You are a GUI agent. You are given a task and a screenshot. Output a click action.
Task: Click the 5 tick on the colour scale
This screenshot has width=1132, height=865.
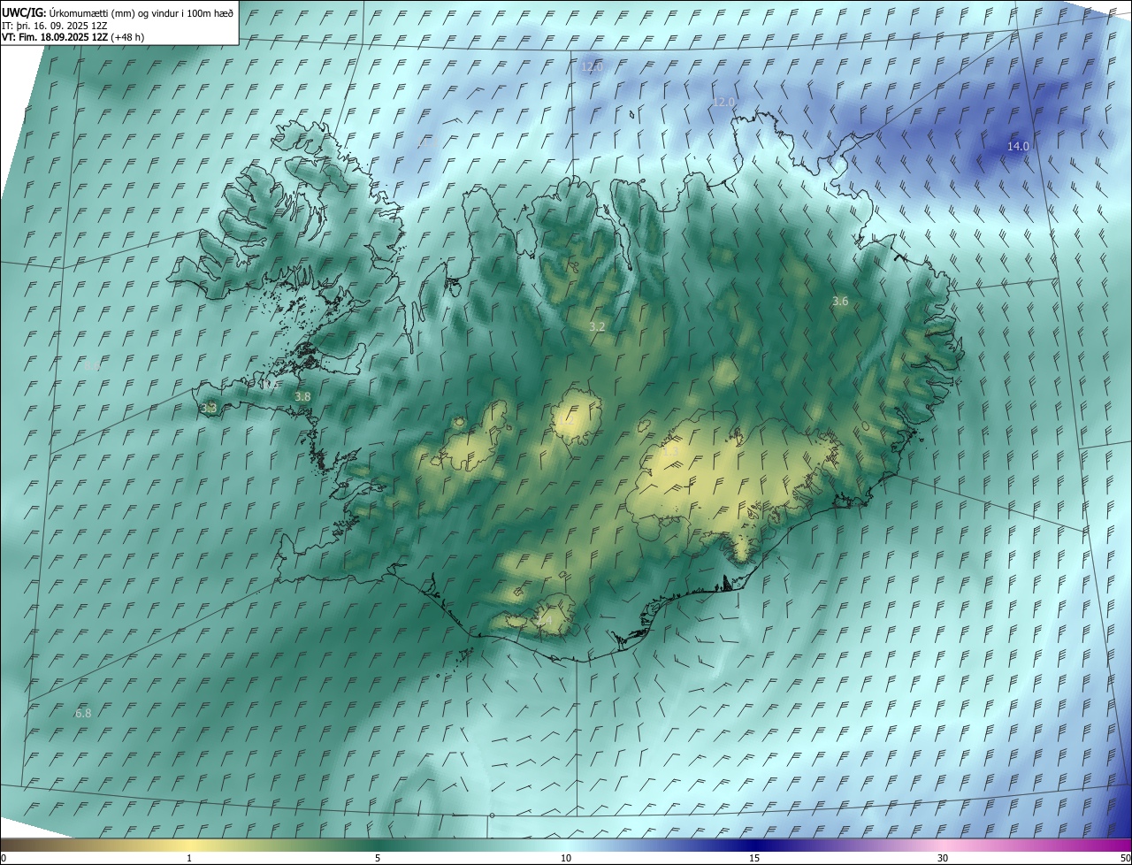[x=378, y=858]
